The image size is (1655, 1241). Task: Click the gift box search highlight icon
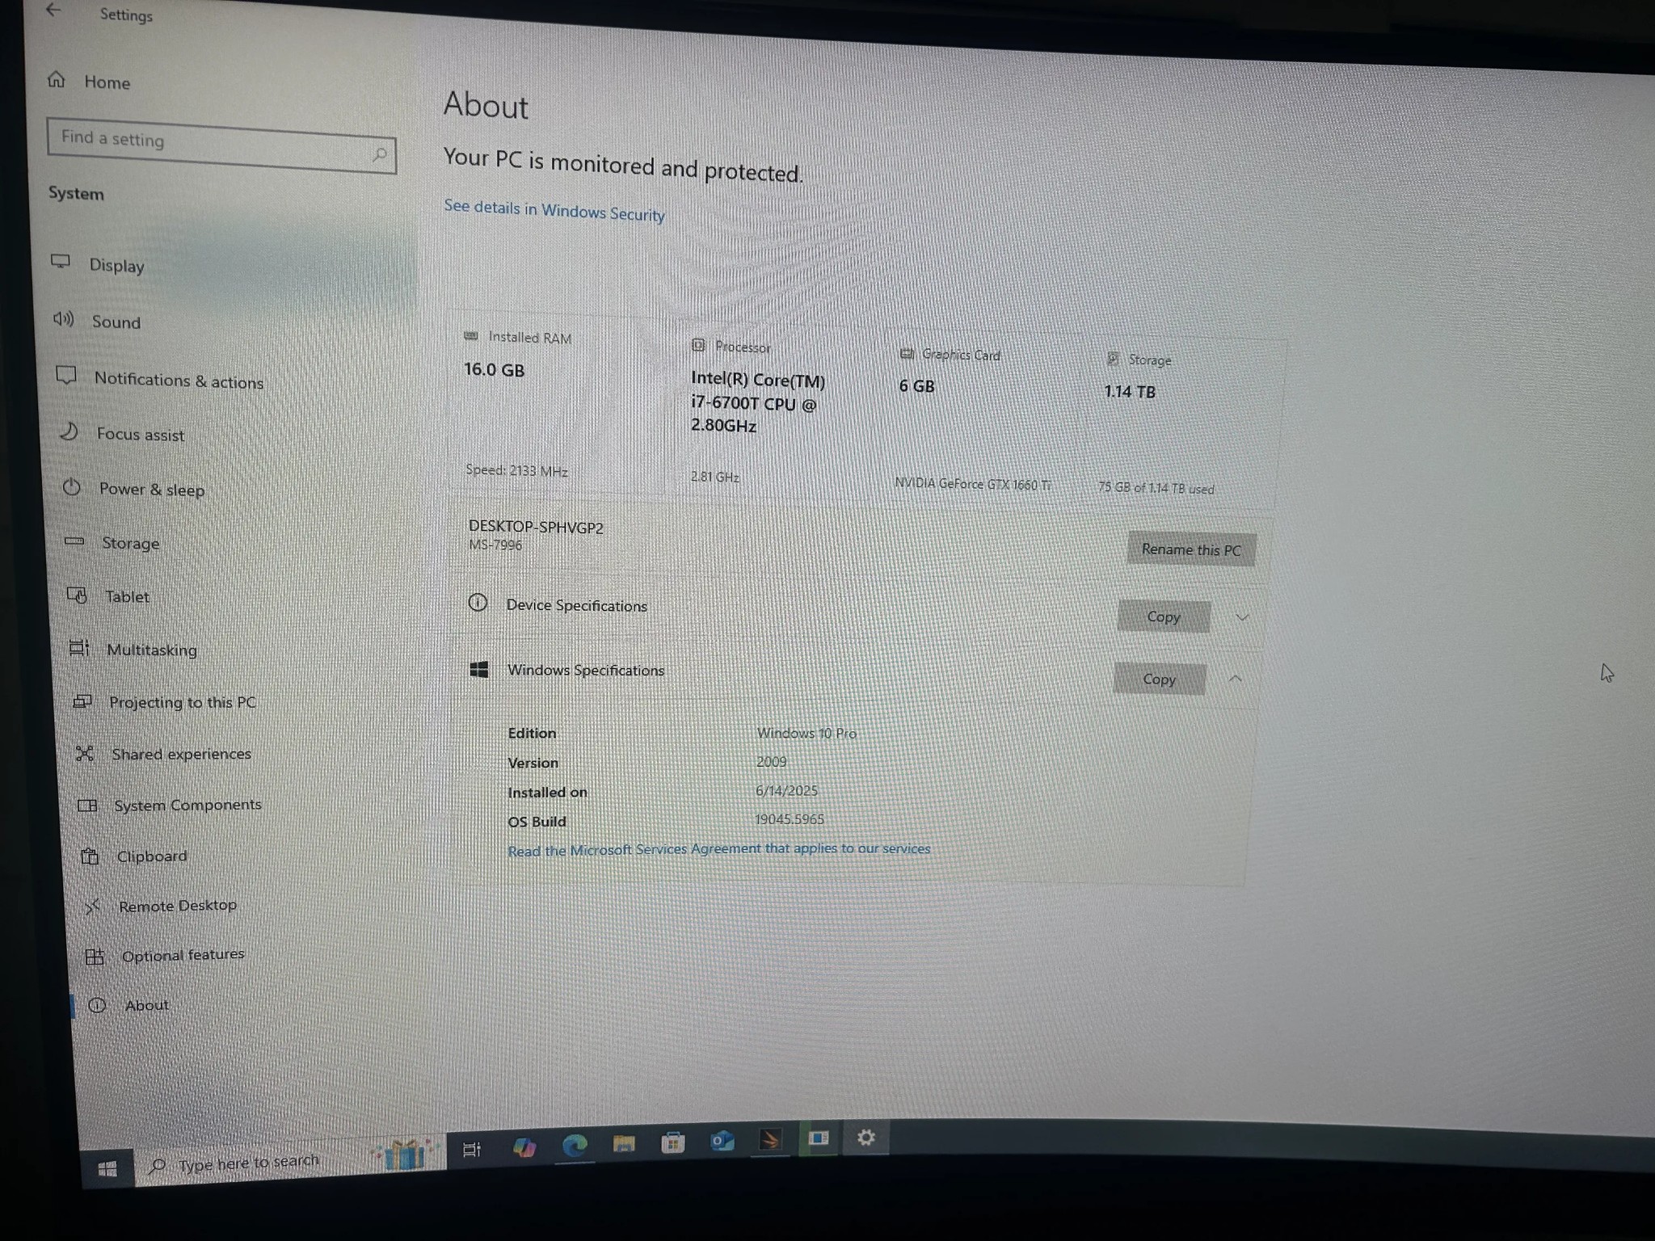[x=404, y=1154]
